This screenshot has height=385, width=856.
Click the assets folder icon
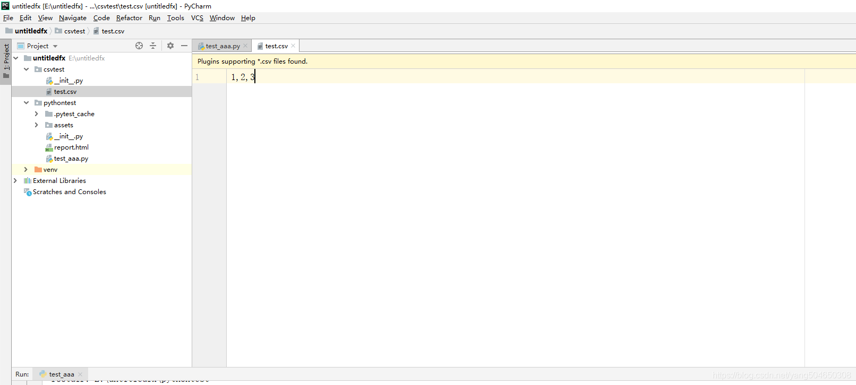(49, 125)
